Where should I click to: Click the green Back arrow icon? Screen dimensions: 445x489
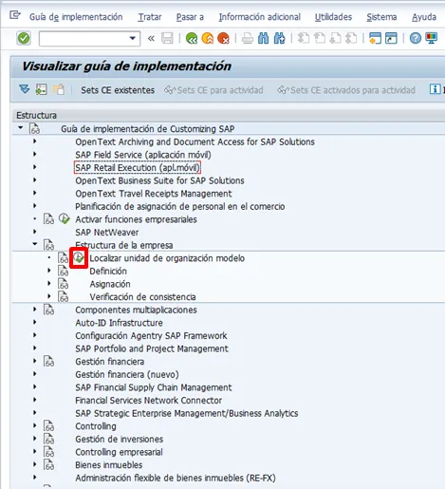(x=192, y=39)
